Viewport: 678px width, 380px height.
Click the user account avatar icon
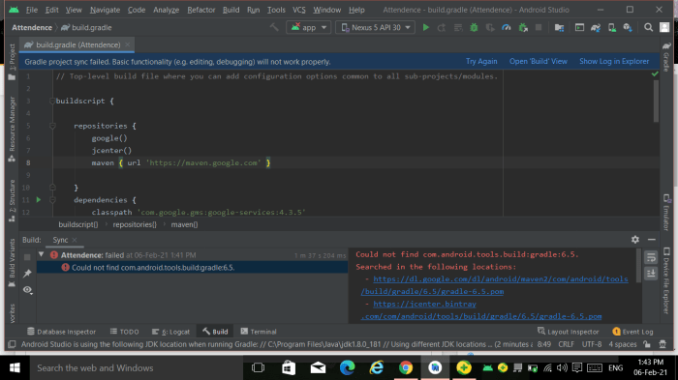(x=664, y=27)
